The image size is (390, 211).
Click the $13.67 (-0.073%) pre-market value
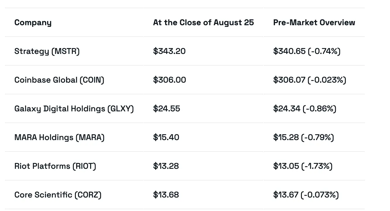[306, 195]
